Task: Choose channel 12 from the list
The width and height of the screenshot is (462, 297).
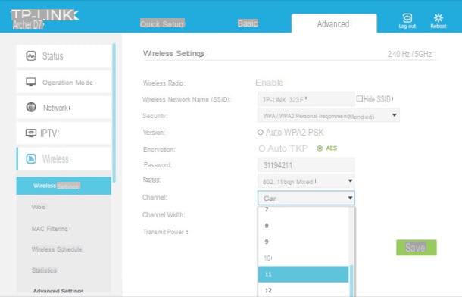Action: click(x=303, y=290)
